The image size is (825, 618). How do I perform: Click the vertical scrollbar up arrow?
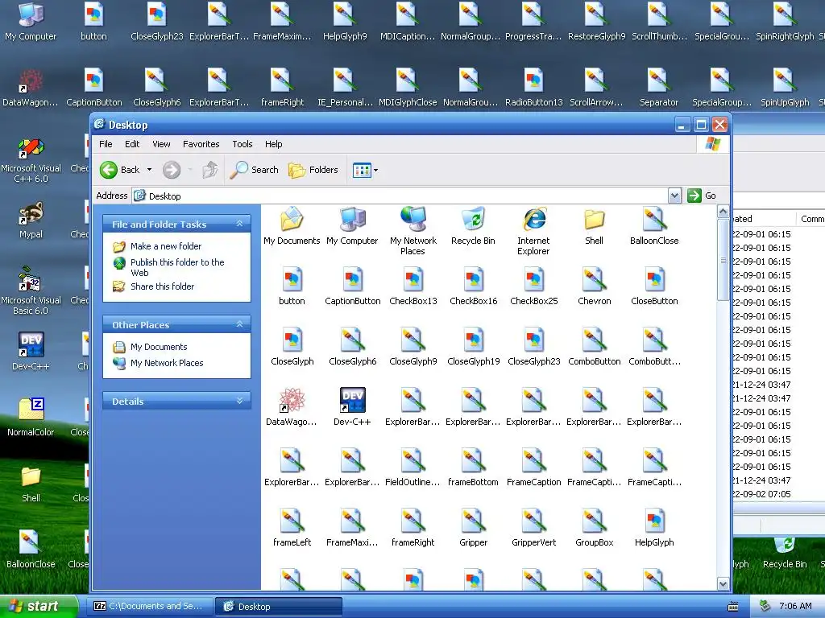pos(723,212)
